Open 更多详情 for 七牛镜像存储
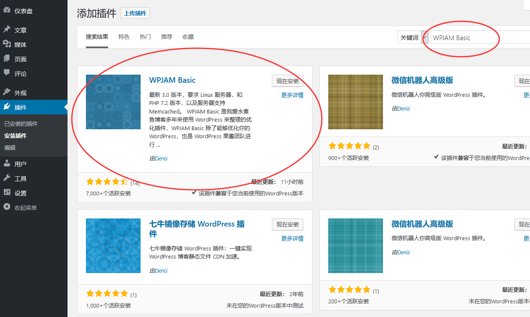This screenshot has width=530, height=317. 292,239
